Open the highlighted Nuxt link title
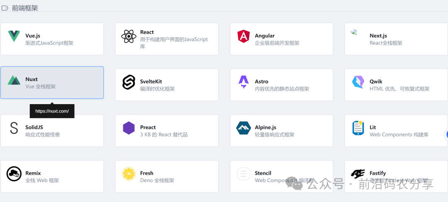 (32, 79)
